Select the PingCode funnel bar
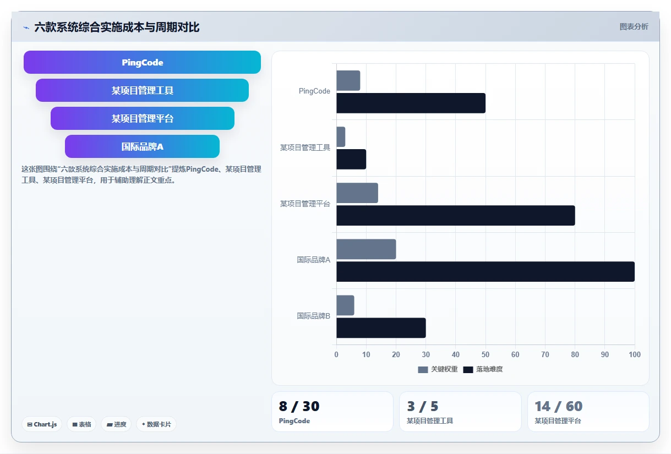The width and height of the screenshot is (671, 454). [142, 62]
